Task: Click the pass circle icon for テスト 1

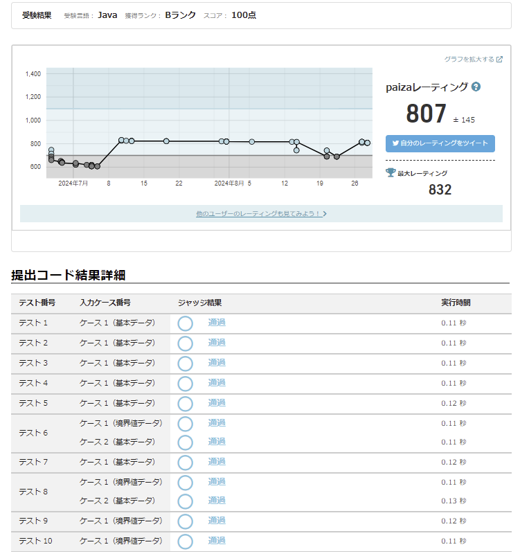Action: tap(185, 323)
